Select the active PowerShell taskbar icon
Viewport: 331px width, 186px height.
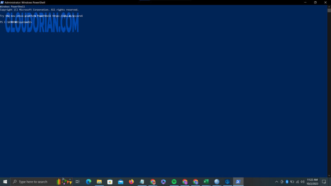pyautogui.click(x=238, y=182)
